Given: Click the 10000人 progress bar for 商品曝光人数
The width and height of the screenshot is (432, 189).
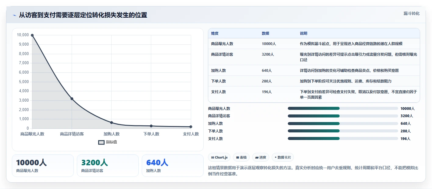Looking at the screenshot, I should pyautogui.click(x=343, y=108).
